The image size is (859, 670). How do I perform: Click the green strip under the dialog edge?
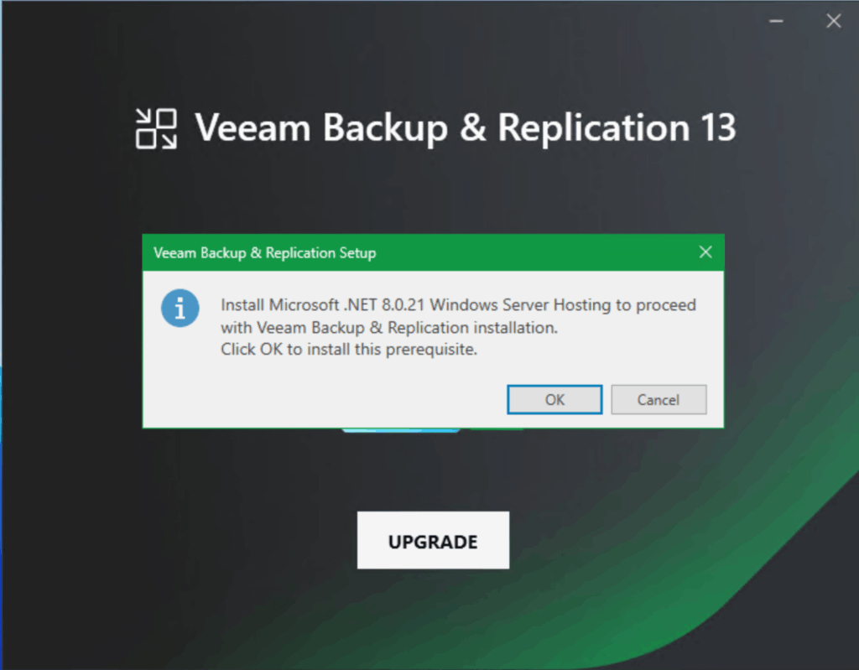pos(495,430)
